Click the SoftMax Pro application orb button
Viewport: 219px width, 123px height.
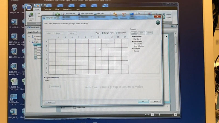[x=29, y=7]
